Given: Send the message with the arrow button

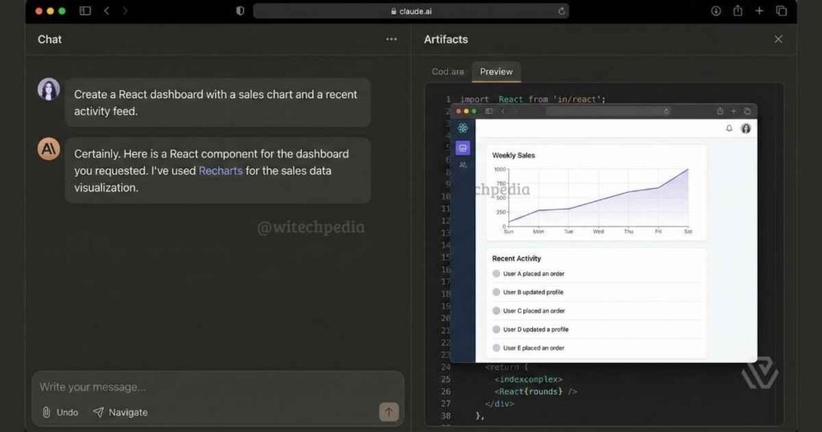Looking at the screenshot, I should 389,412.
